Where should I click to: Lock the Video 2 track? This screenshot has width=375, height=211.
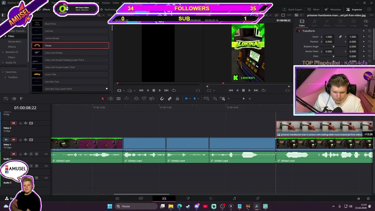pos(20,123)
